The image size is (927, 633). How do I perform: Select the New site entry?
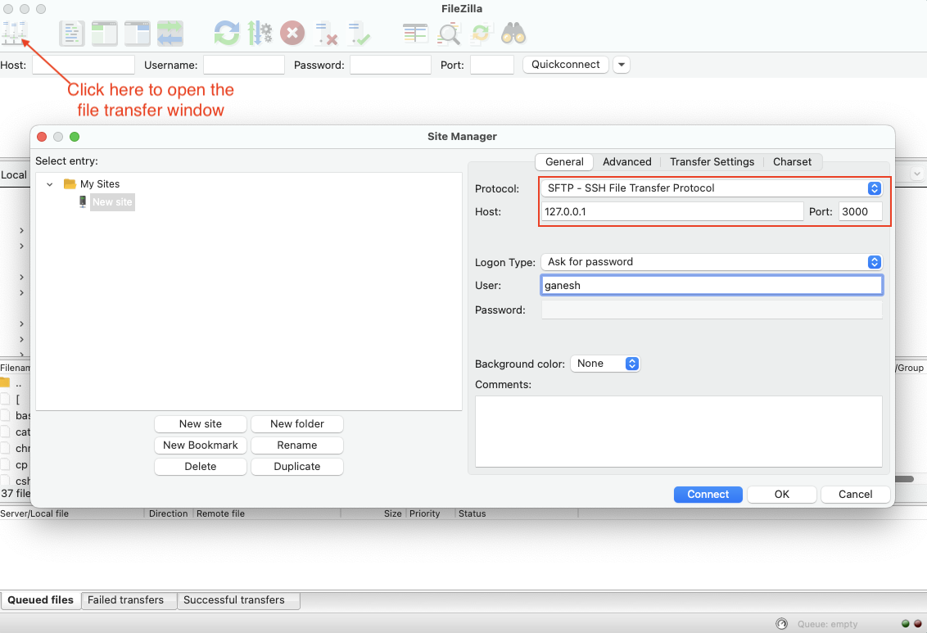pos(112,202)
